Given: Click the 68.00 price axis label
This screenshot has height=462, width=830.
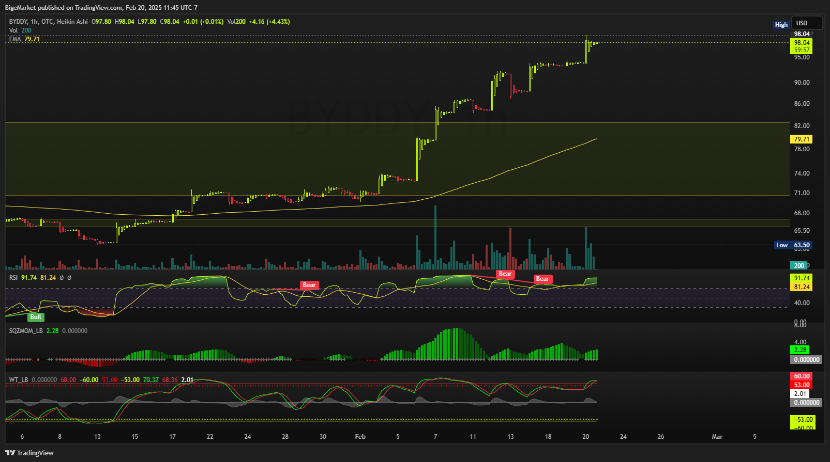Looking at the screenshot, I should click(x=802, y=213).
